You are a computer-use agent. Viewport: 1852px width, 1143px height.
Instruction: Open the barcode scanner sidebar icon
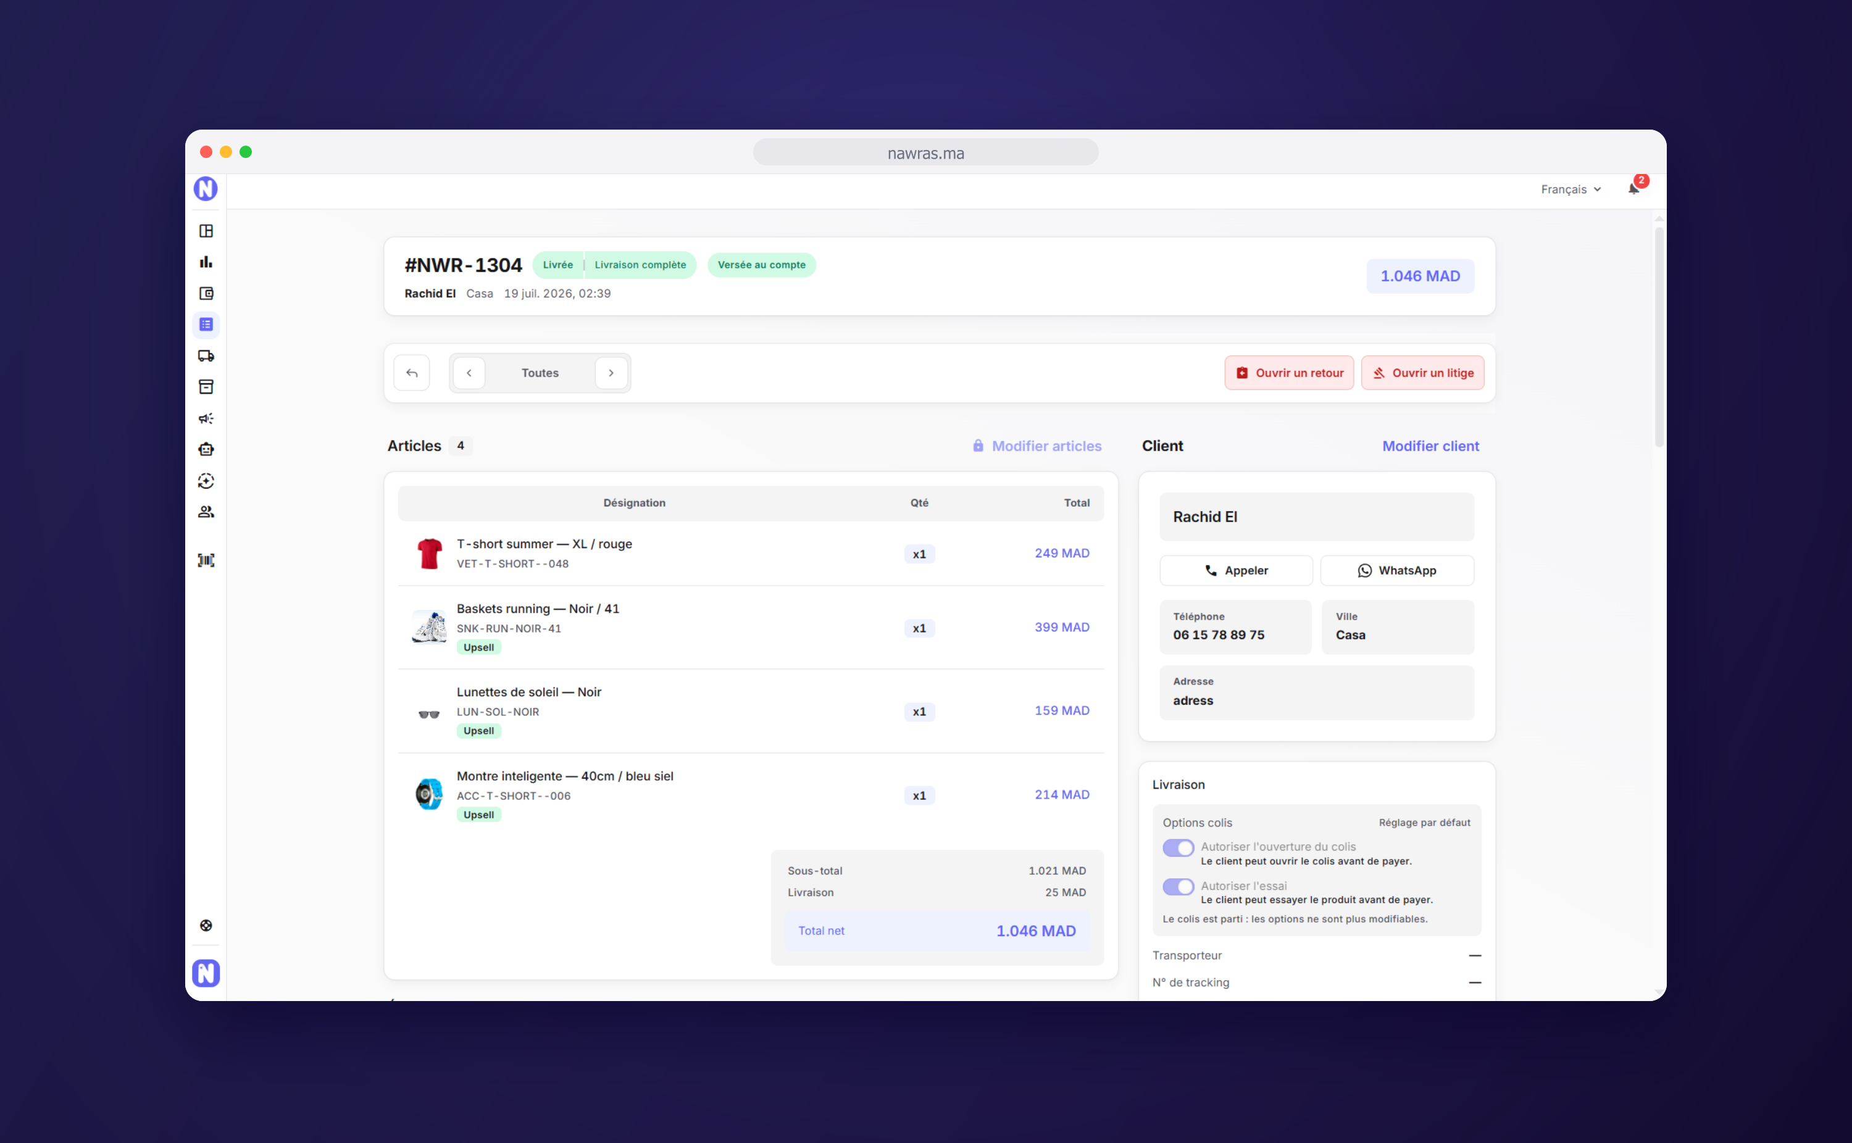(206, 560)
